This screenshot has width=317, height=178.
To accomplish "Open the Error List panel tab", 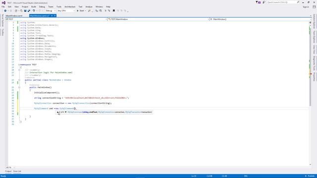I will point(17,172).
